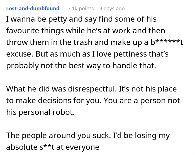
Task: Click the 3.1k points score
Action: pyautogui.click(x=81, y=9)
